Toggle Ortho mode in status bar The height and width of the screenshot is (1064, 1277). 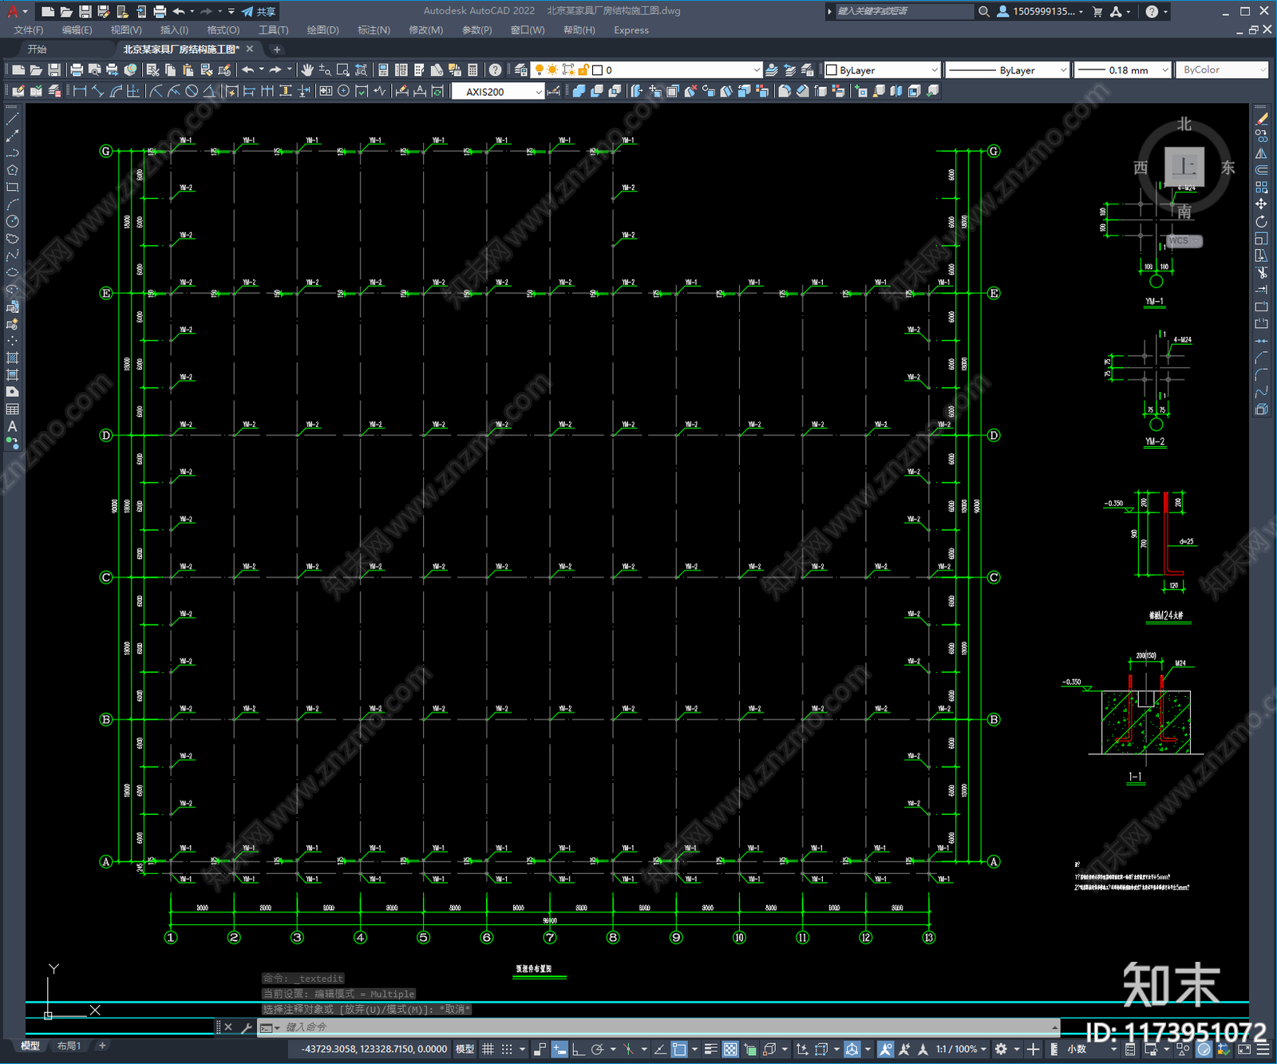[578, 1049]
